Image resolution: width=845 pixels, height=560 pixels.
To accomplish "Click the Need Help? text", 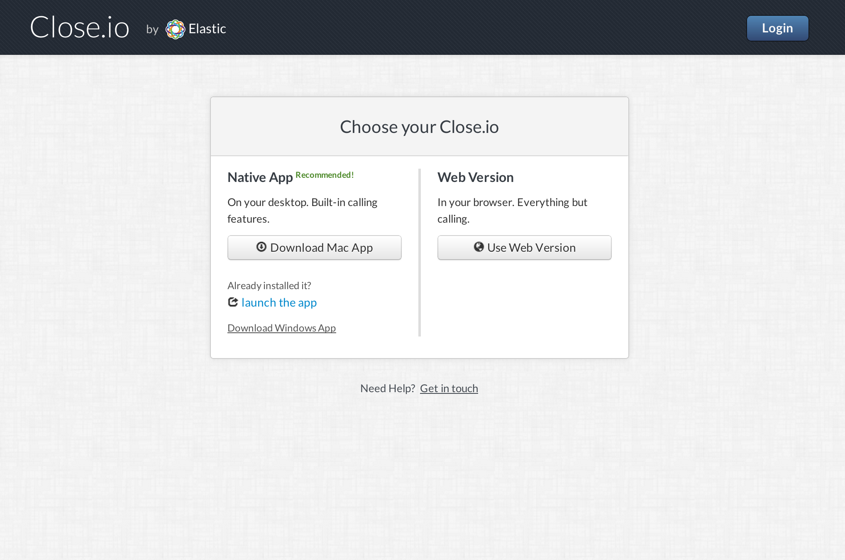I will [x=388, y=388].
